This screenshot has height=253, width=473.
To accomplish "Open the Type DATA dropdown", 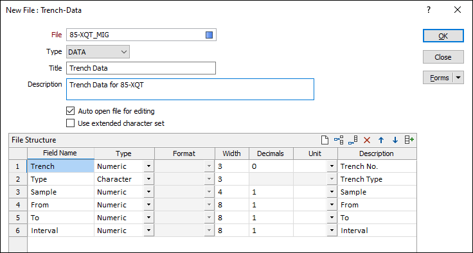I will pyautogui.click(x=98, y=52).
